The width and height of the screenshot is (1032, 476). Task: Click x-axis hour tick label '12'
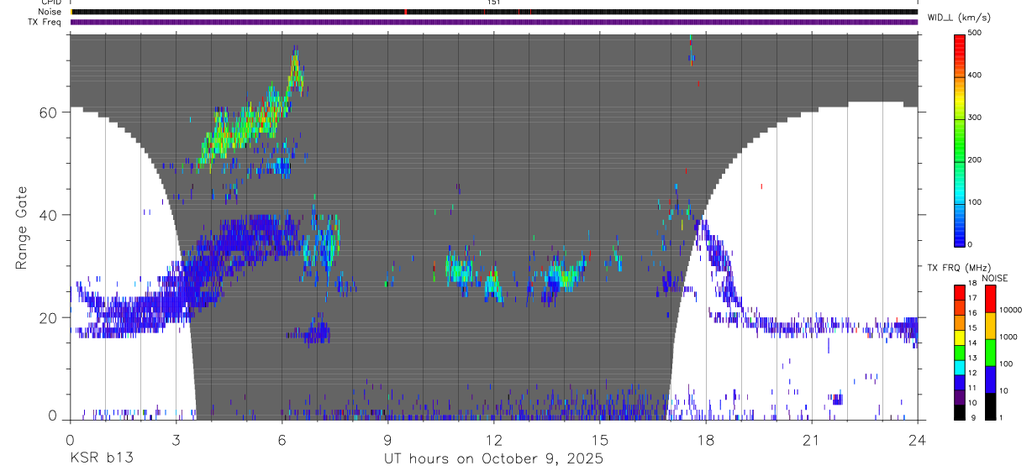pos(493,439)
